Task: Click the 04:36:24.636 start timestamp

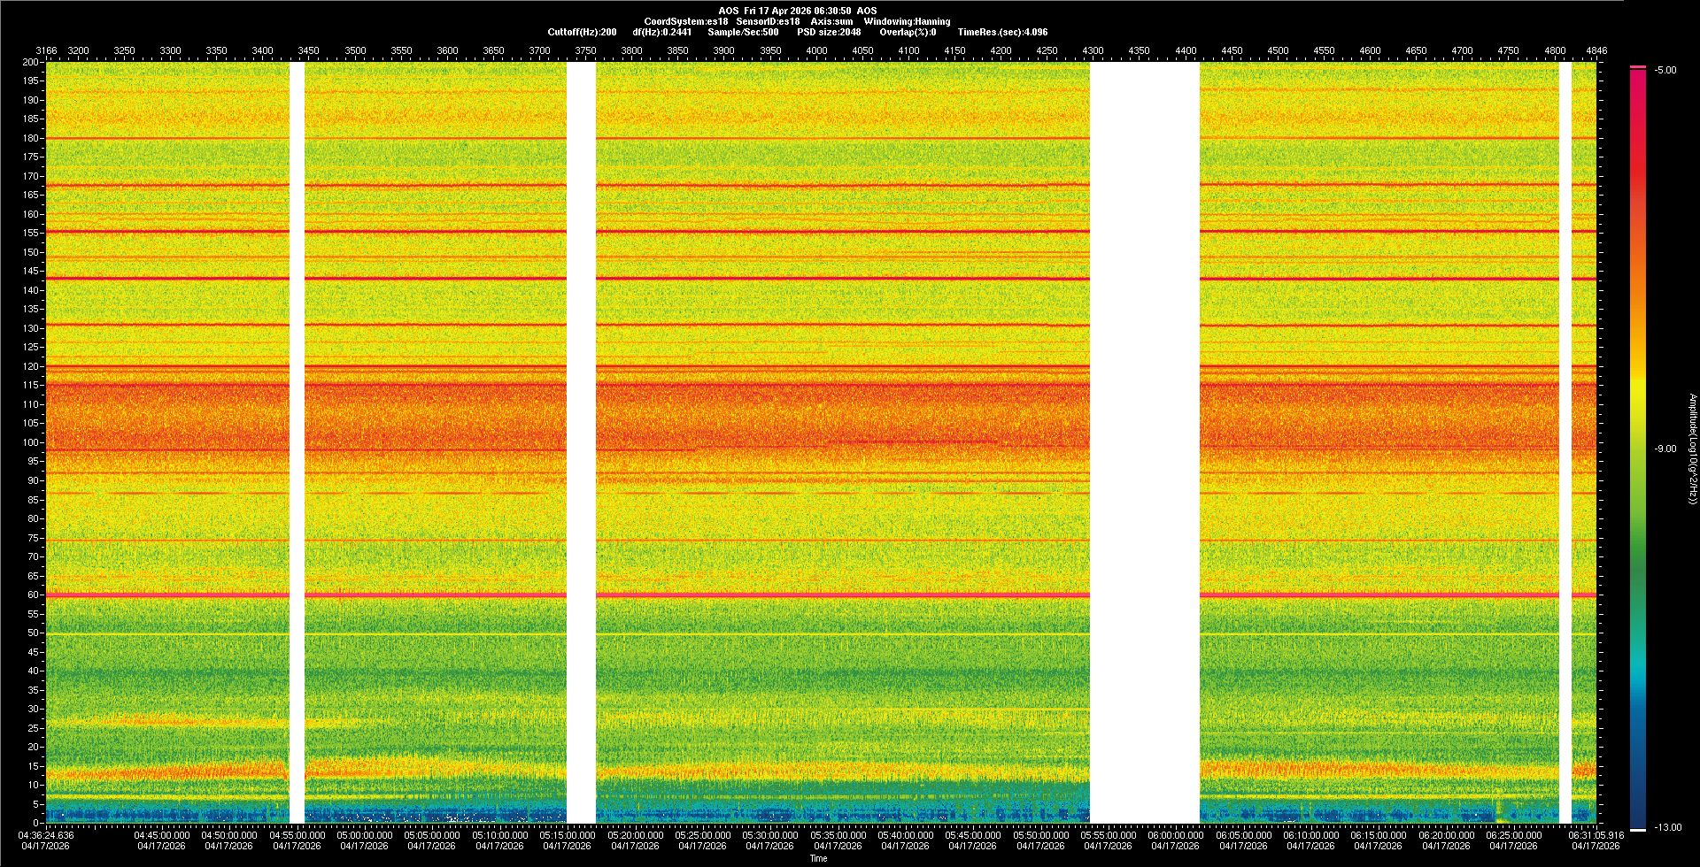Action: pyautogui.click(x=46, y=835)
